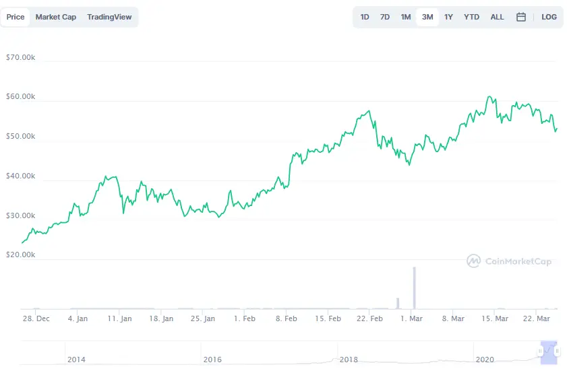Image resolution: width=567 pixels, height=373 pixels.
Task: Click the 15. Feb date label
Action: [328, 318]
